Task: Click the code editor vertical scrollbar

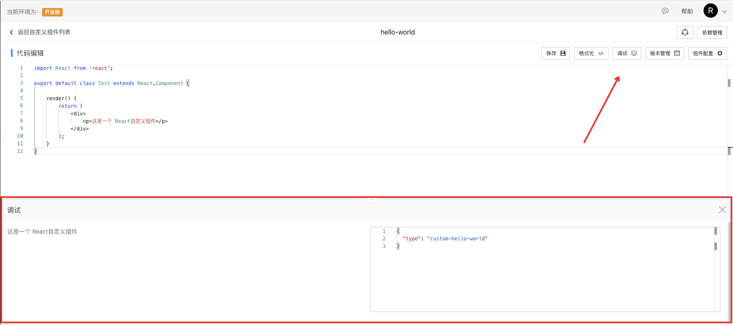Action: 730,131
